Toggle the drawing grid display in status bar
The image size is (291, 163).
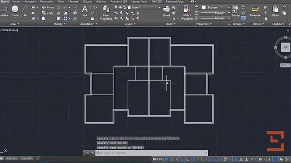(166, 159)
